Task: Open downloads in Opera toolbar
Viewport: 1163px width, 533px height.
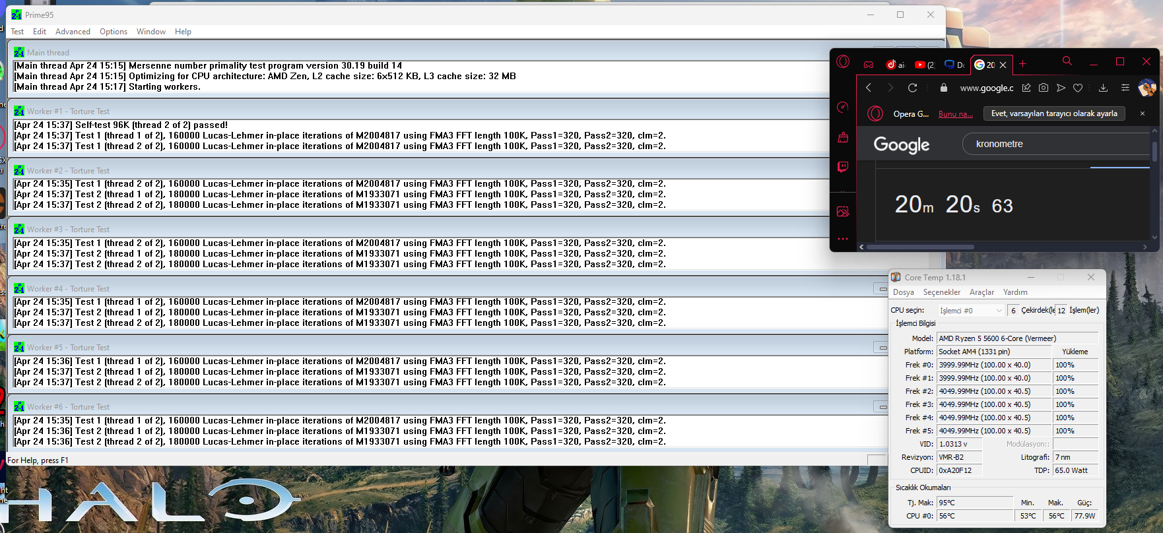Action: [x=1103, y=88]
